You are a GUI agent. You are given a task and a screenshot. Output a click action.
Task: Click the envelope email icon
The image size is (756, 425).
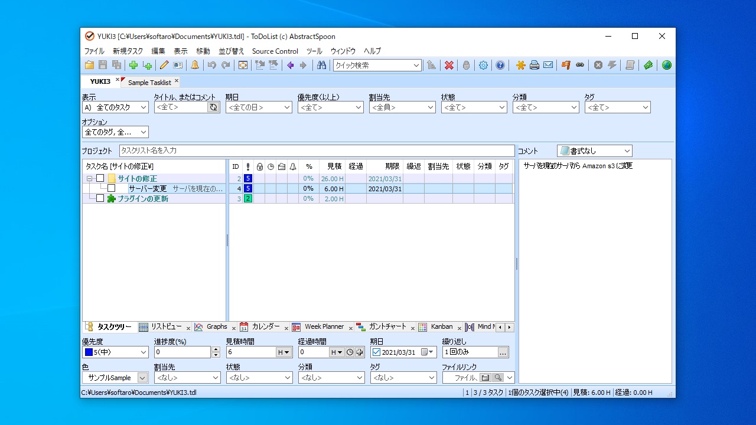(x=548, y=65)
